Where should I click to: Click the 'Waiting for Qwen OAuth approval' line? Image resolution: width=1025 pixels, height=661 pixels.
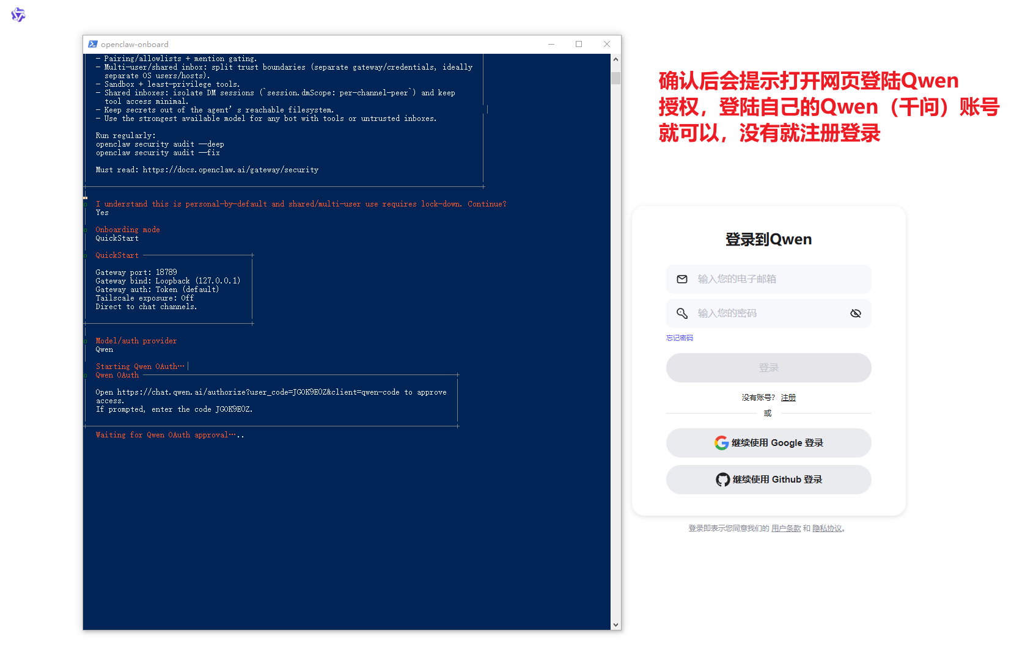point(170,435)
